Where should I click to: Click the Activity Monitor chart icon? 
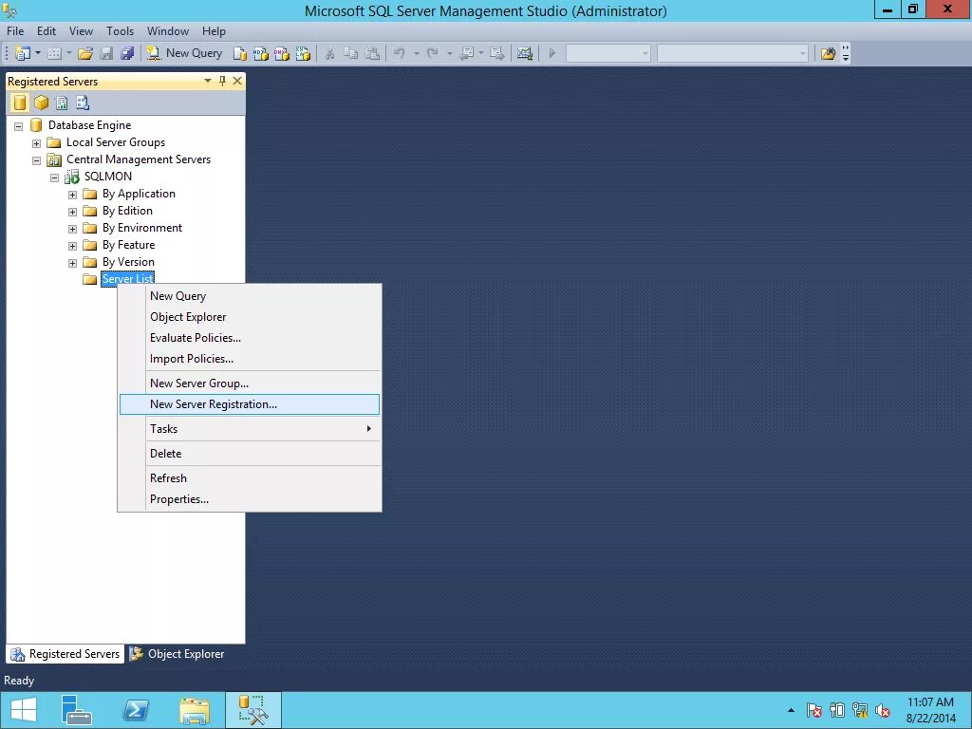coord(524,53)
